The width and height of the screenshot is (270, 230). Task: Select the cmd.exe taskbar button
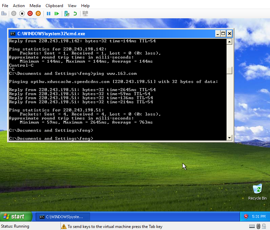(63, 217)
